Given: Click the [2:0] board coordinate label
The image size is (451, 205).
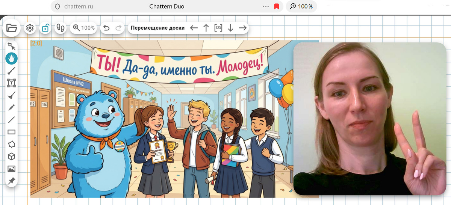Looking at the screenshot, I should pos(36,44).
